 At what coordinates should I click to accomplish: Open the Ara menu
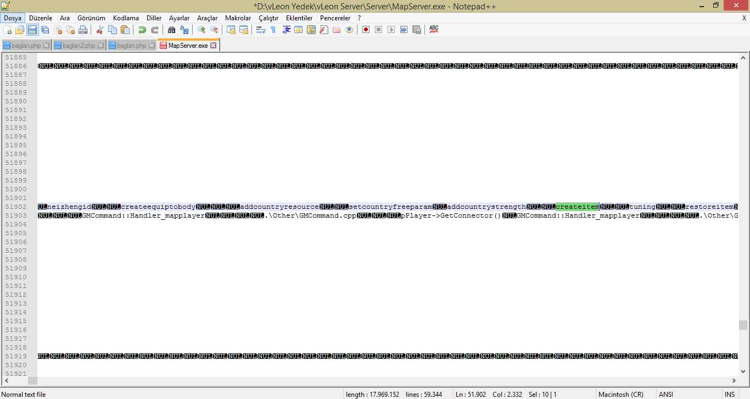point(65,18)
